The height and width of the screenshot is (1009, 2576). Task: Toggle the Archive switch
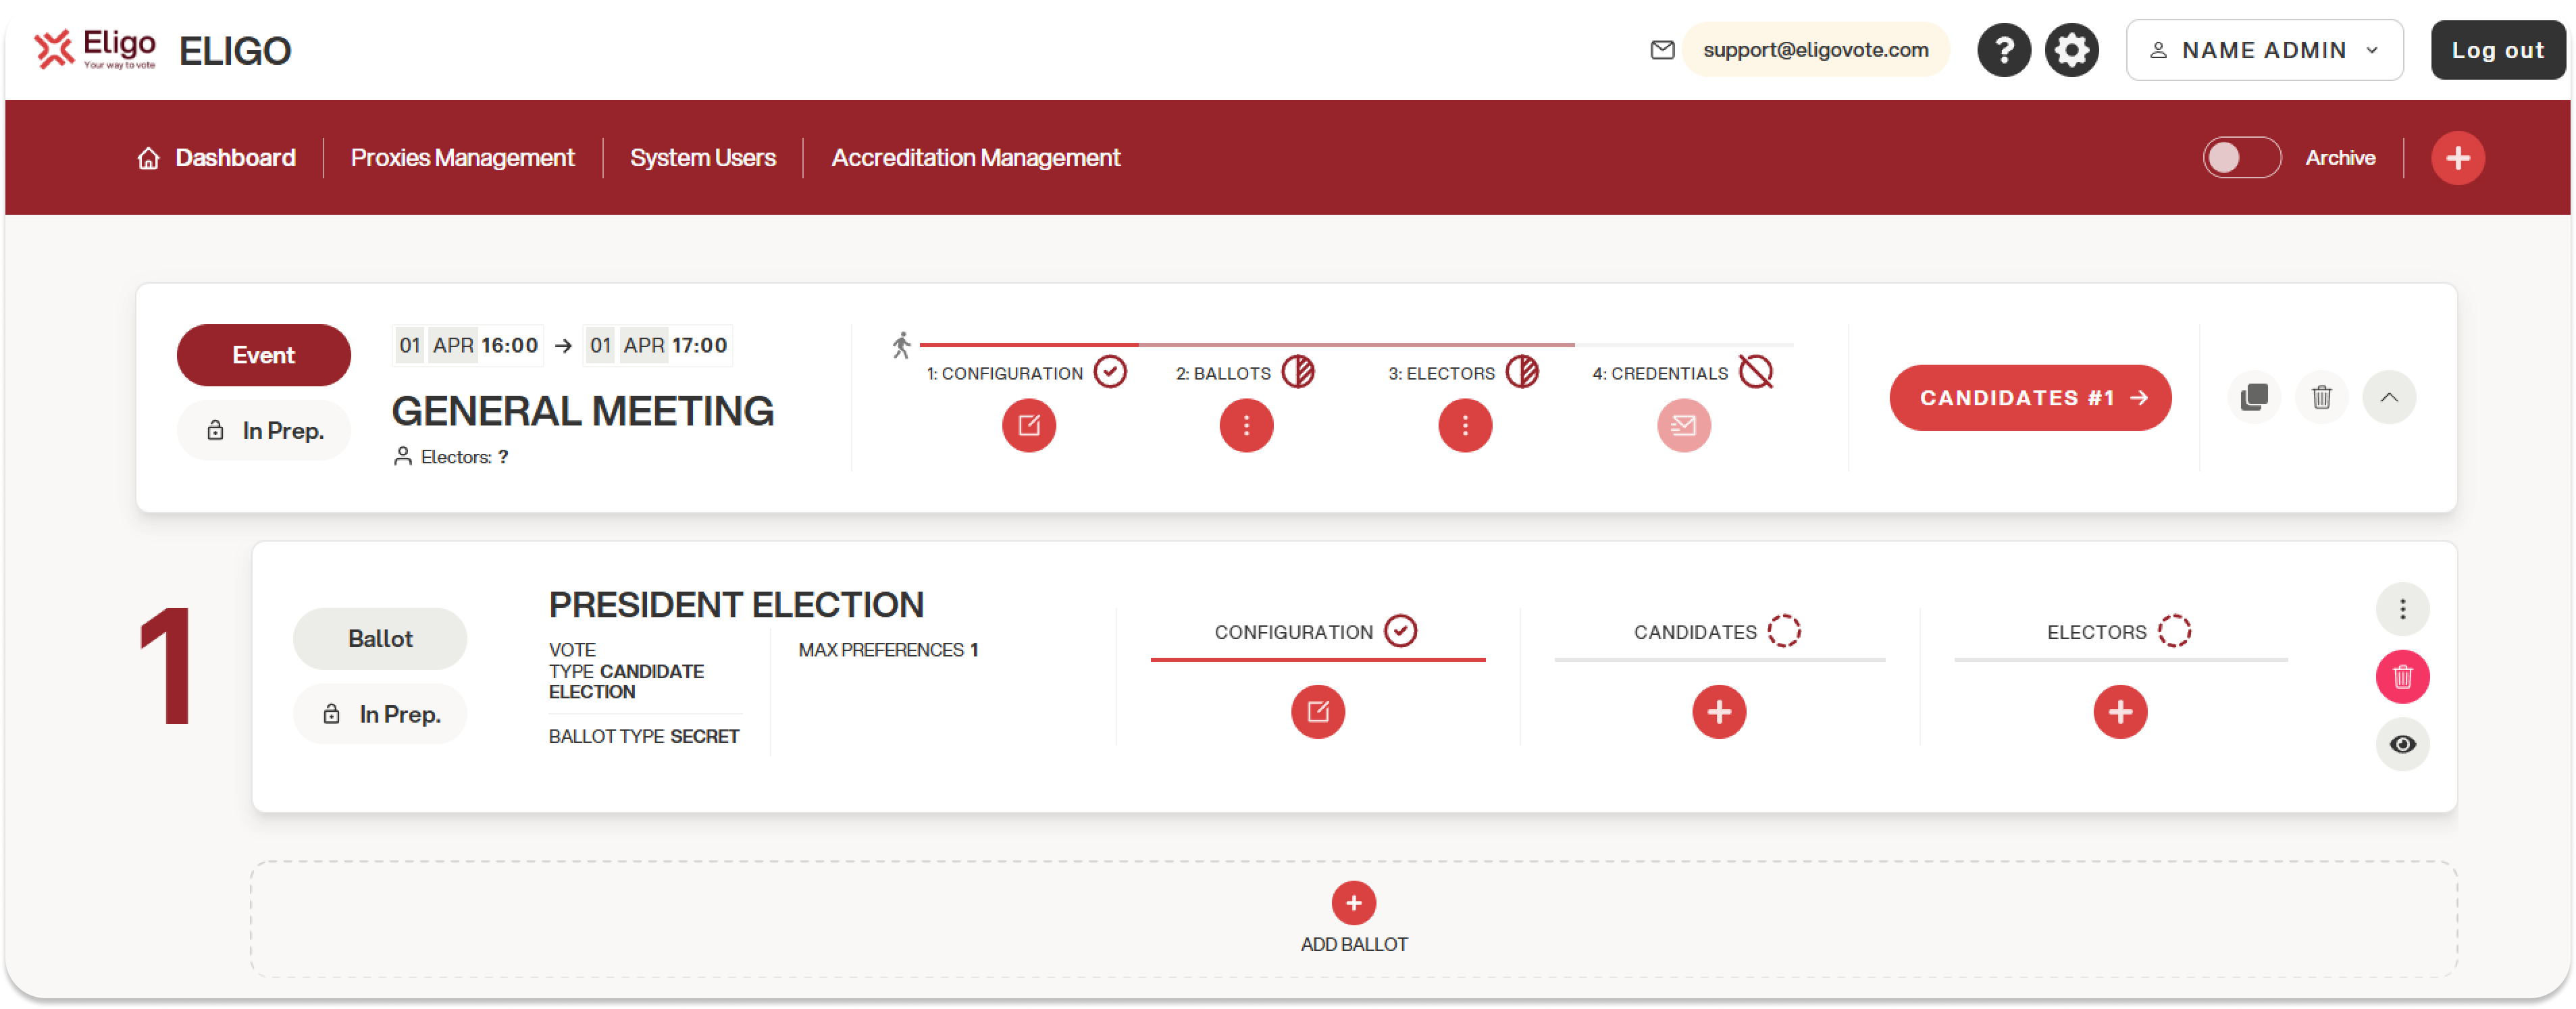tap(2241, 158)
